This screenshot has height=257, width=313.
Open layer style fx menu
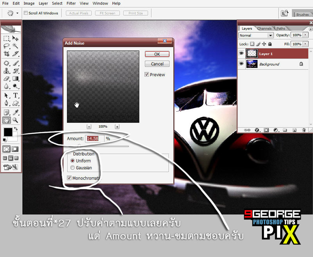(x=257, y=130)
